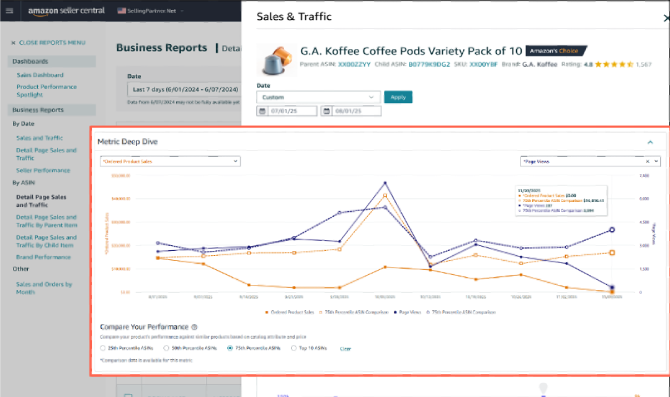Screen dimensions: 670x397
Task: Click the start date calendar icon
Action: (x=262, y=111)
